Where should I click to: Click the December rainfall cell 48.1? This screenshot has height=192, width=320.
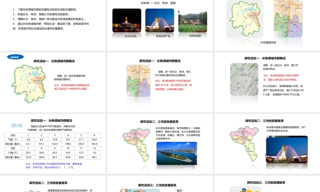coord(94,157)
